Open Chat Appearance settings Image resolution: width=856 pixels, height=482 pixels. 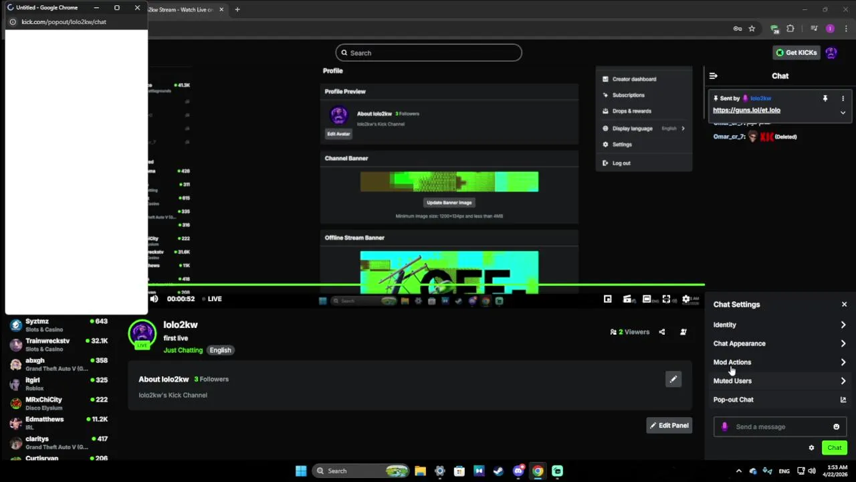(x=780, y=343)
